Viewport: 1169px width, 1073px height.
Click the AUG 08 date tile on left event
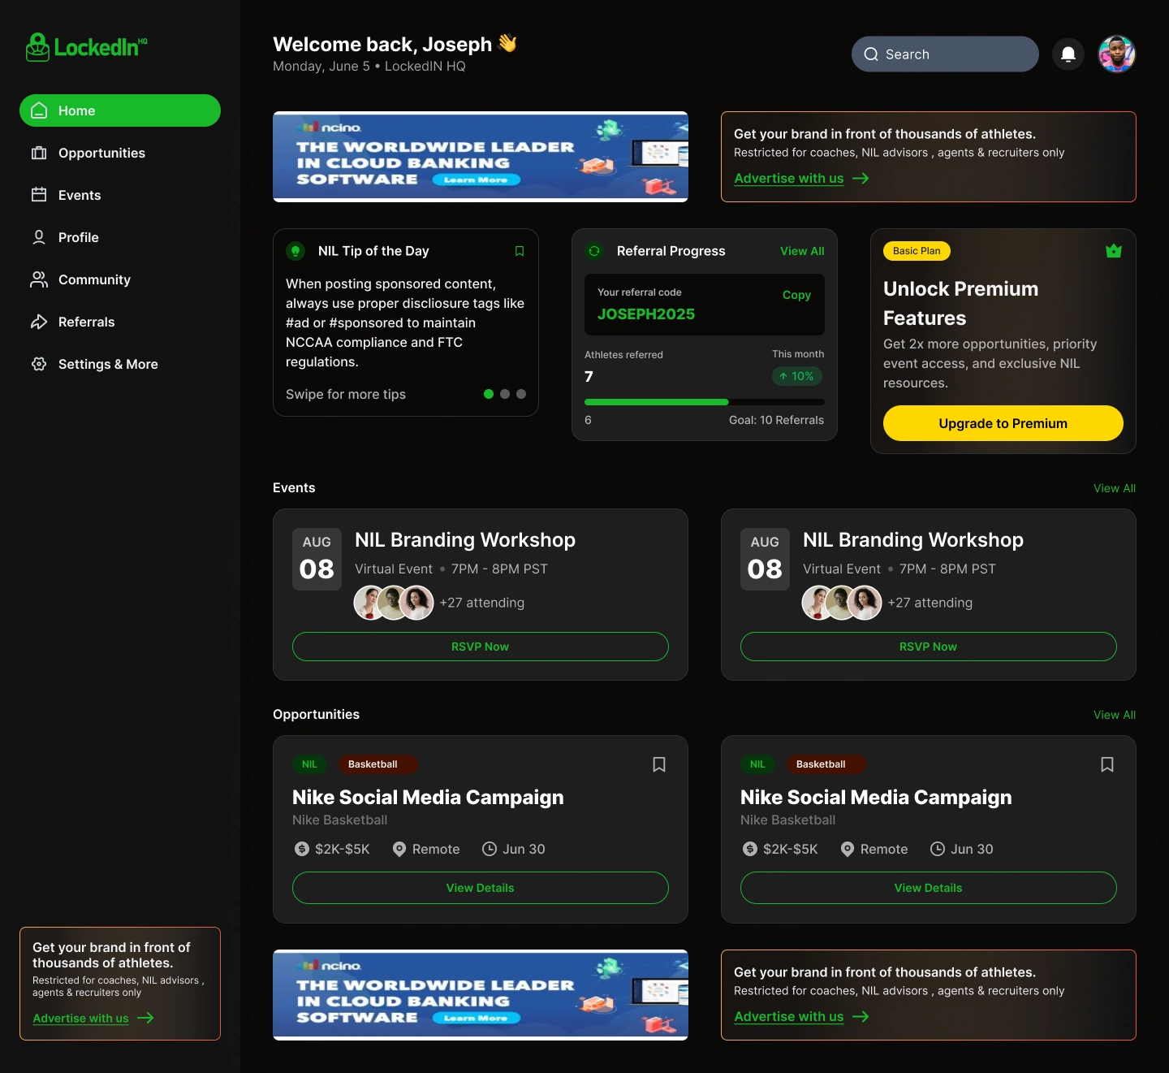(x=317, y=559)
